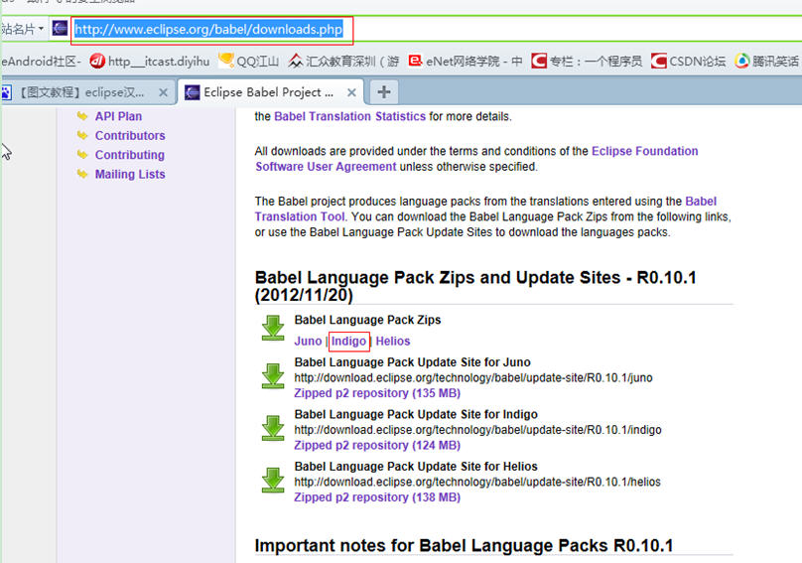Open the Babel Translation Statistics link

349,116
